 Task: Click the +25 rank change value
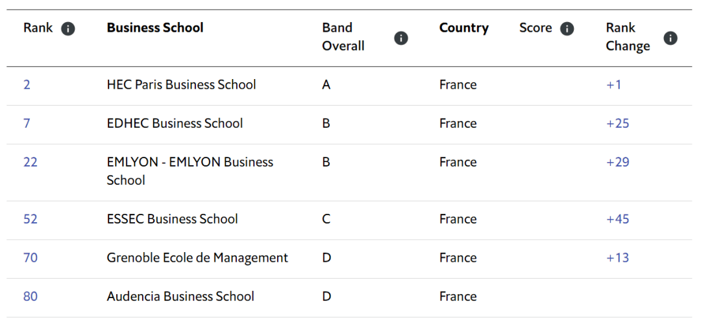[x=617, y=124]
